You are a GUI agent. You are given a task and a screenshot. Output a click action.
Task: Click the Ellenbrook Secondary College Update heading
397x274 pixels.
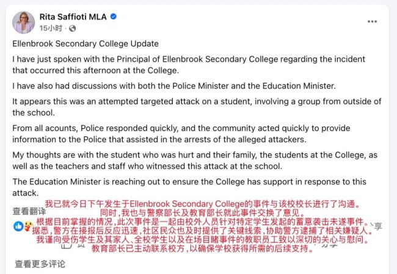point(85,44)
